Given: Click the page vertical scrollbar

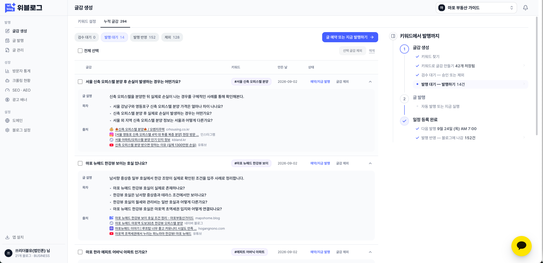Looking at the screenshot, I should click(537, 76).
